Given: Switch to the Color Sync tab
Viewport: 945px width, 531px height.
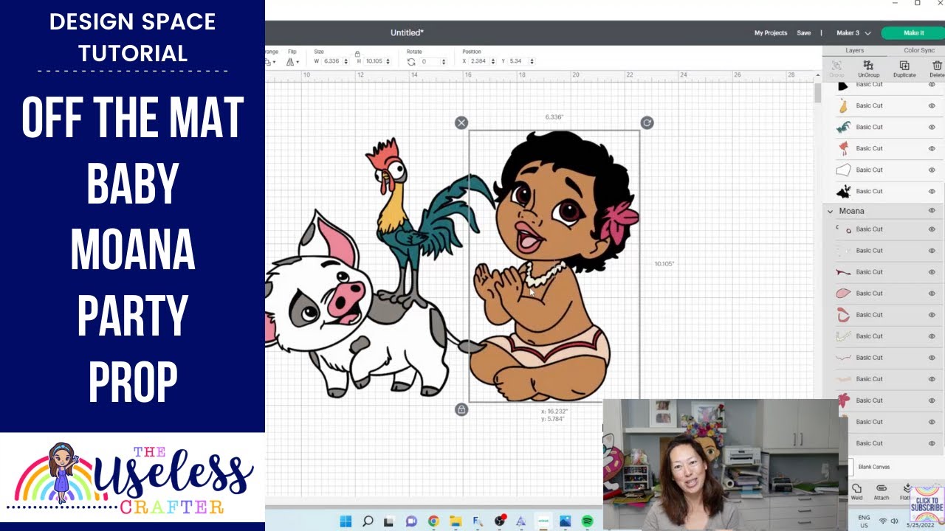Looking at the screenshot, I should pyautogui.click(x=918, y=50).
